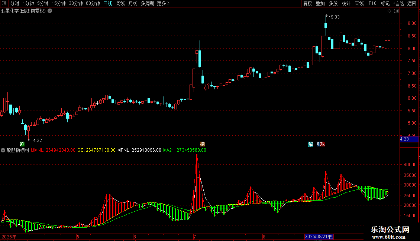Click the green MA21 indicator value

(185, 150)
